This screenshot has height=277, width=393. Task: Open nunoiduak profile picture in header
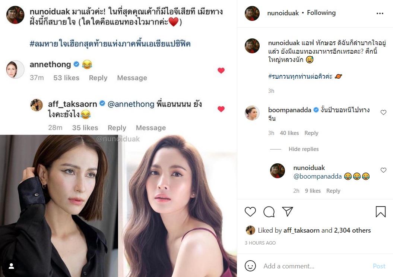[252, 13]
